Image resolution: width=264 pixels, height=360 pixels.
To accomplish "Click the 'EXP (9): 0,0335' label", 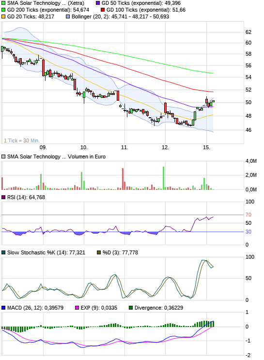I will [x=99, y=308].
